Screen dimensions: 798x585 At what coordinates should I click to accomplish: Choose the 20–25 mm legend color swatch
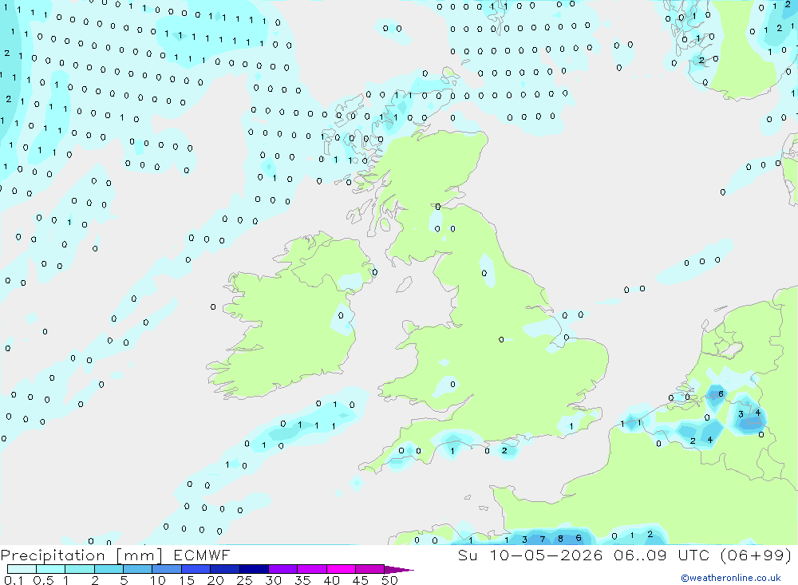(x=225, y=569)
